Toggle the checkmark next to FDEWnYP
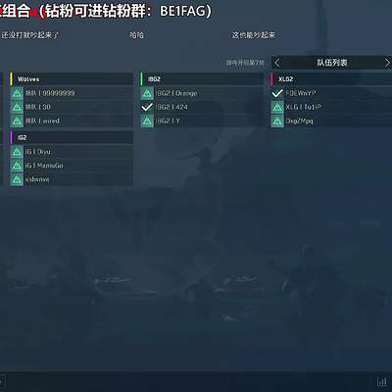 pyautogui.click(x=277, y=93)
